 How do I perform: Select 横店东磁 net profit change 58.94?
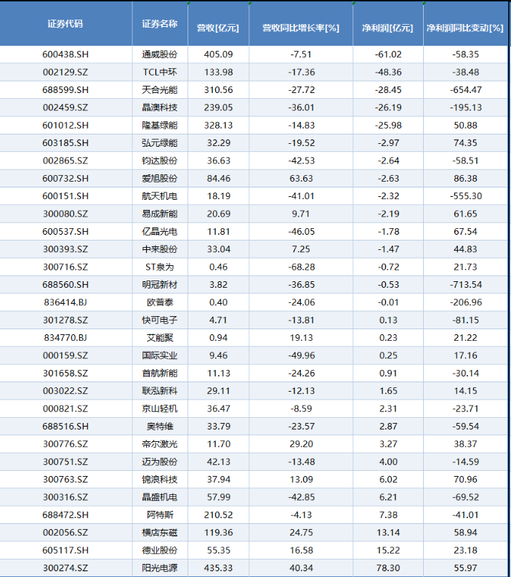coord(465,533)
